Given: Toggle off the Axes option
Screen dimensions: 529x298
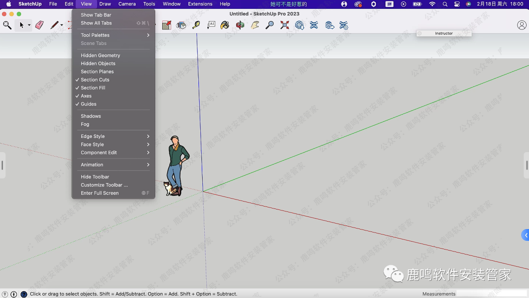Looking at the screenshot, I should coord(86,96).
